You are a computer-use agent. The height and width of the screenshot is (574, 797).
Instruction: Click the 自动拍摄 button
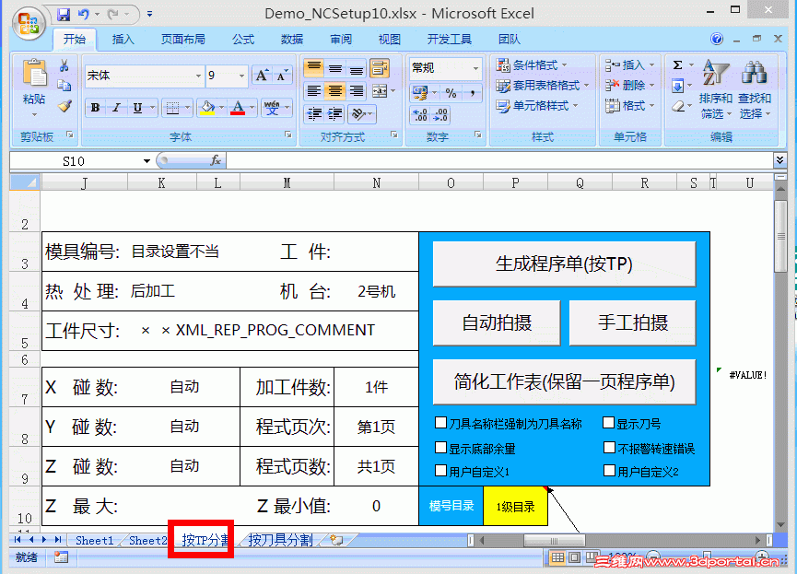(x=496, y=322)
